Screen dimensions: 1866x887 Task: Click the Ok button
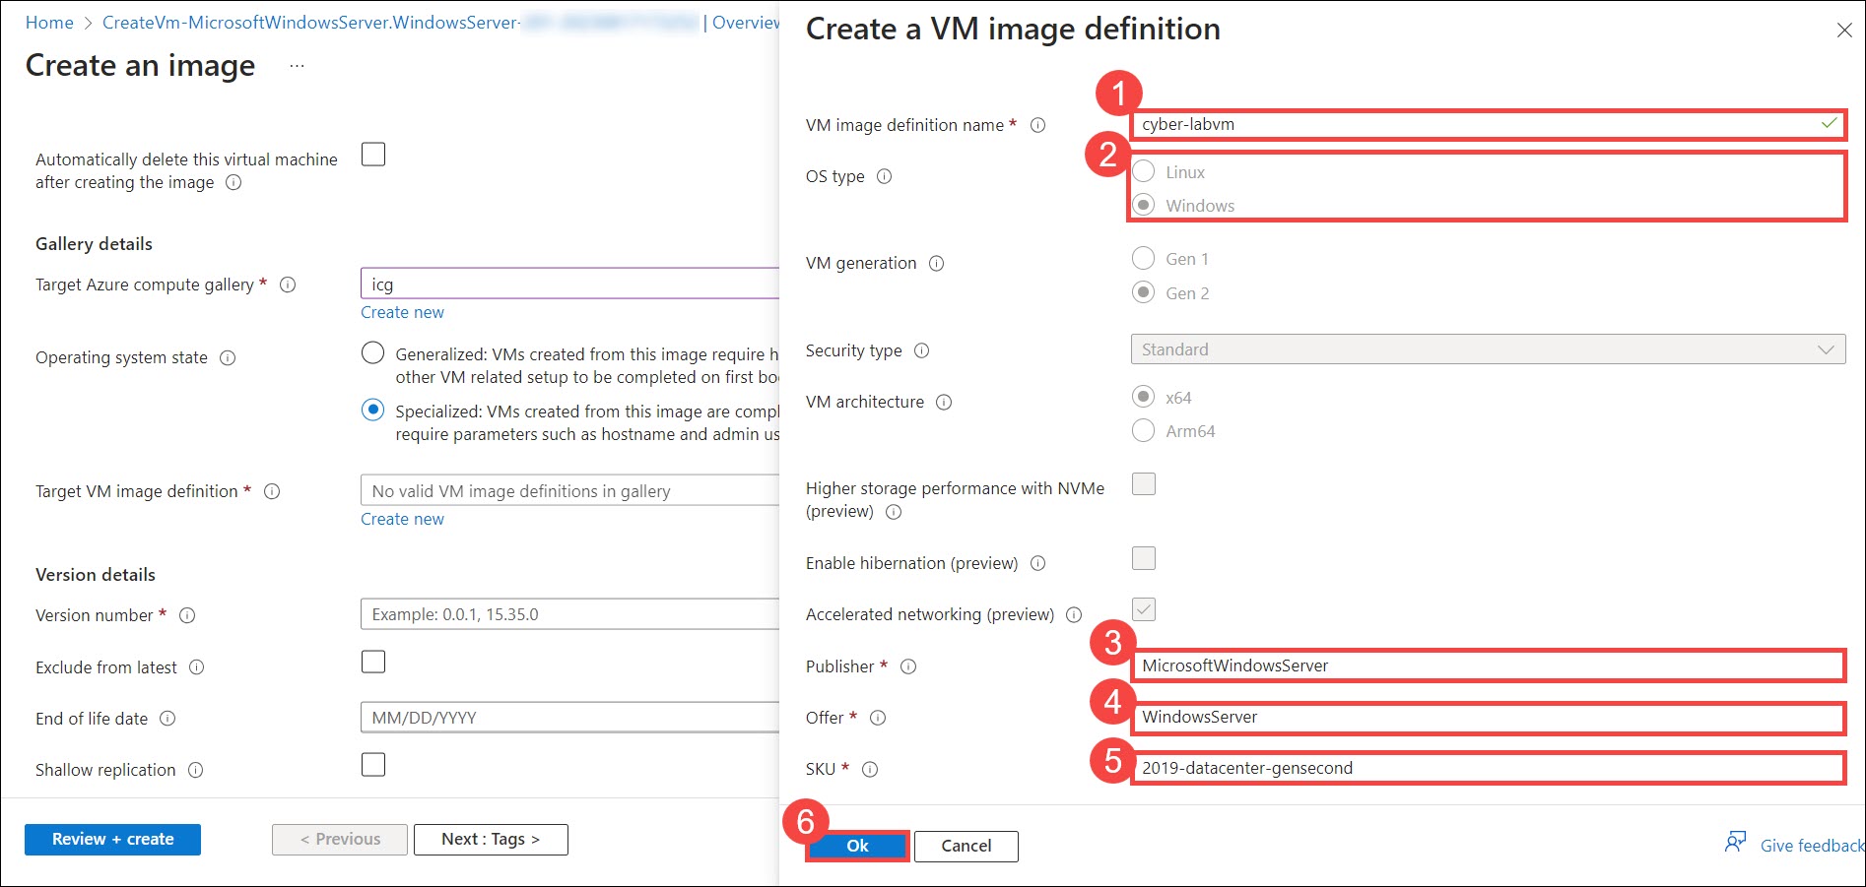point(857,846)
